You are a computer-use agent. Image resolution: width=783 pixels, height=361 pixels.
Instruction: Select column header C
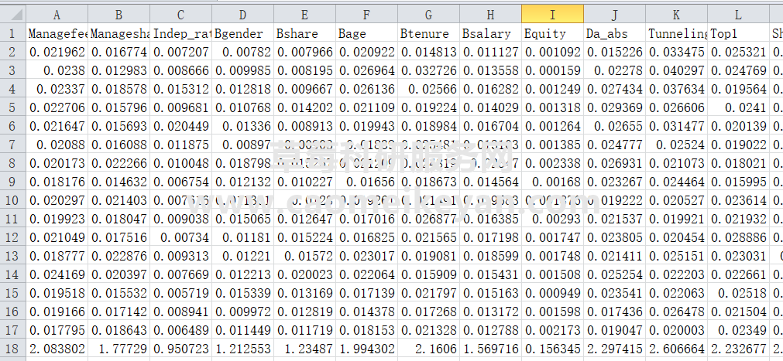click(x=180, y=15)
